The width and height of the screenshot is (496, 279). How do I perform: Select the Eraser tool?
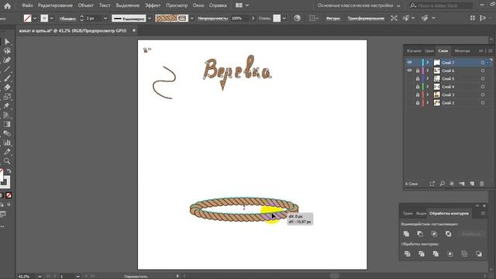[x=7, y=88]
